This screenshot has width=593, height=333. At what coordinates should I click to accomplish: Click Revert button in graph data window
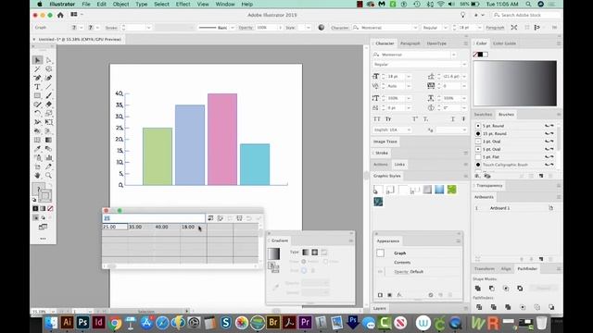249,218
